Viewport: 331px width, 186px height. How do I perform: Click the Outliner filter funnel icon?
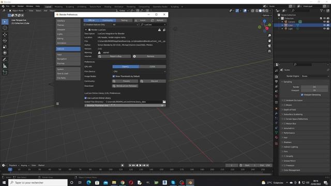[321, 10]
